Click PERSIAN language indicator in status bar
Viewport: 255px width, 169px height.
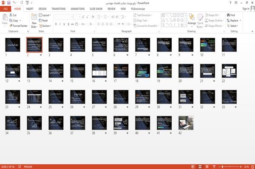[28, 166]
